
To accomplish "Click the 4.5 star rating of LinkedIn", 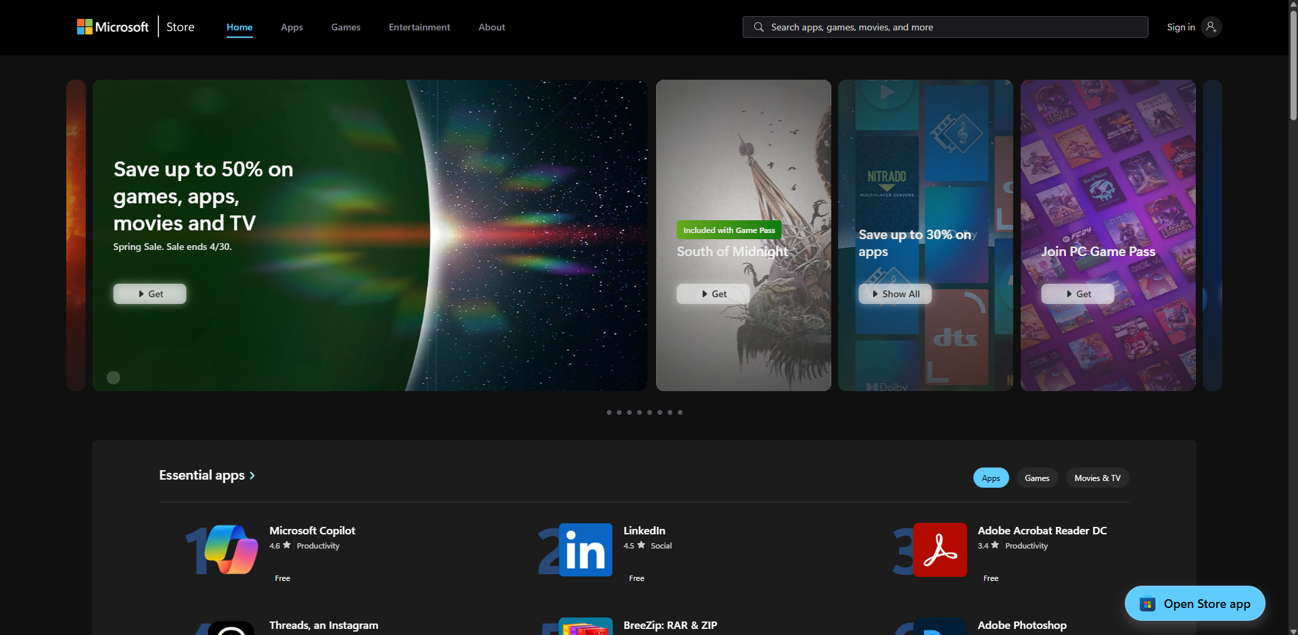I will 634,546.
